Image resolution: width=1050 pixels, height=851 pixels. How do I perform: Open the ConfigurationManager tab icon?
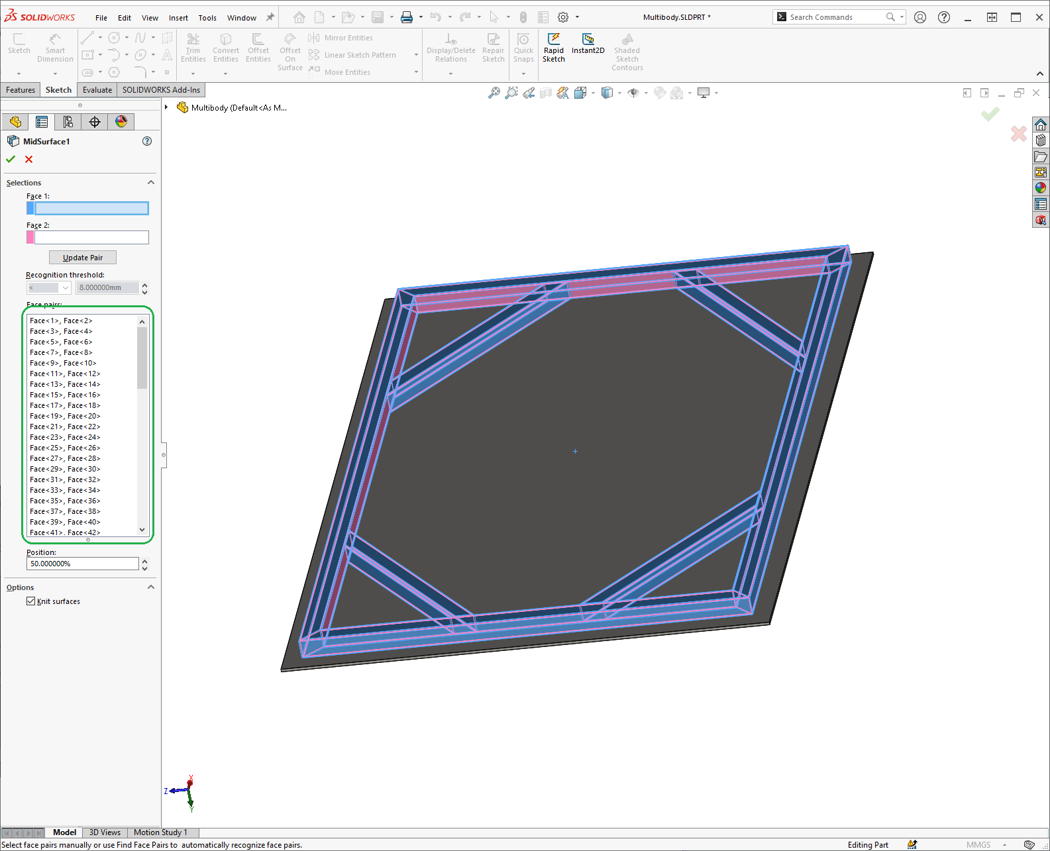(x=68, y=122)
